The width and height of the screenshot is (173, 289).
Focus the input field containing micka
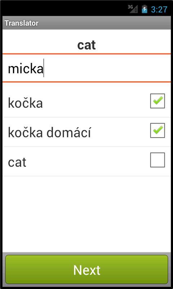[86, 68]
